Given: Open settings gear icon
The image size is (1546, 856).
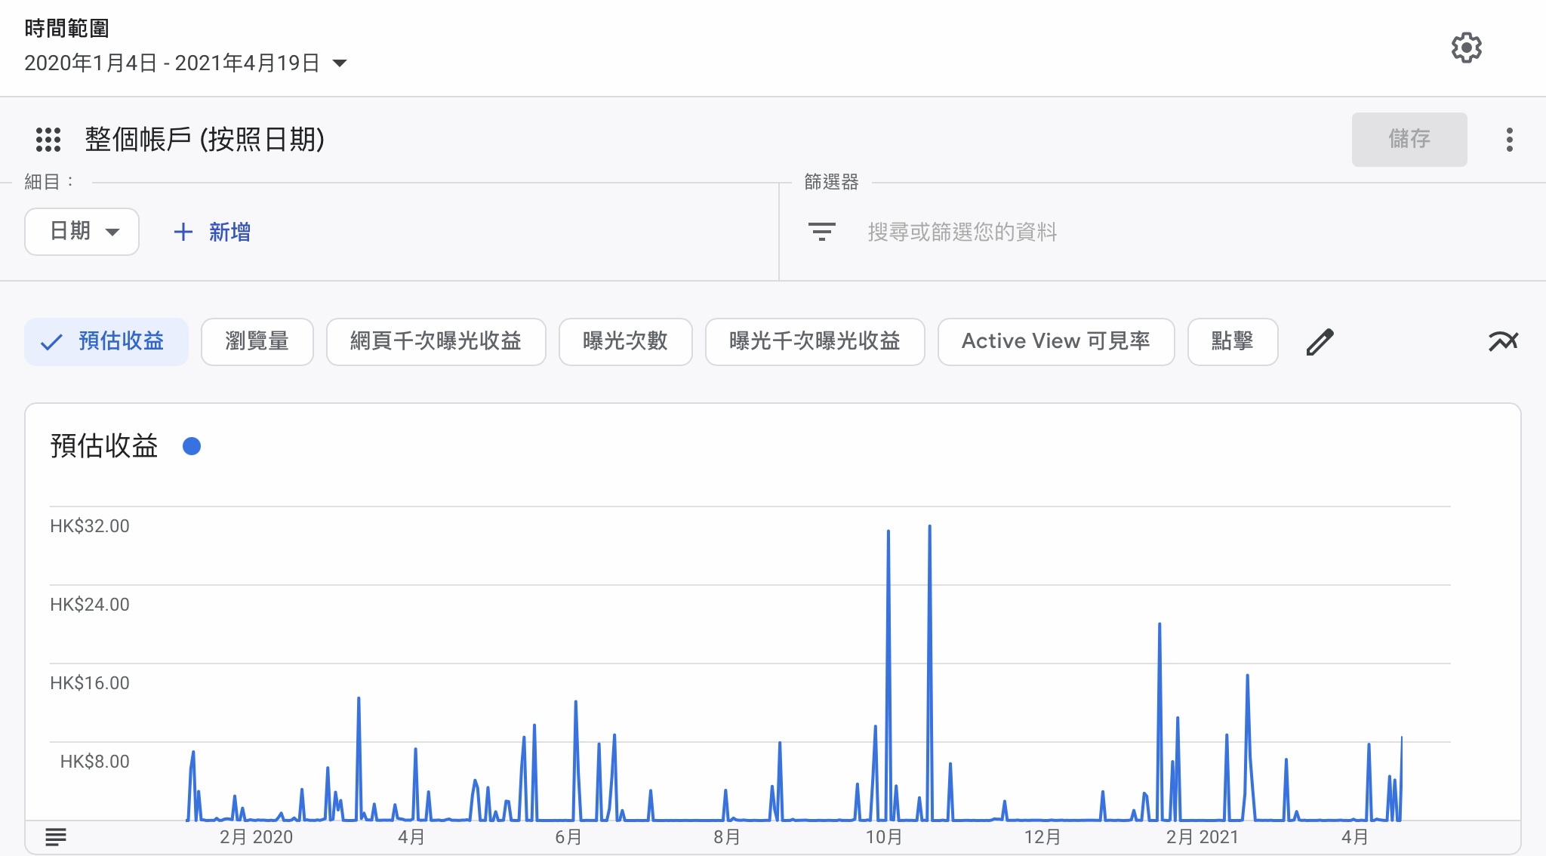Looking at the screenshot, I should pyautogui.click(x=1466, y=48).
